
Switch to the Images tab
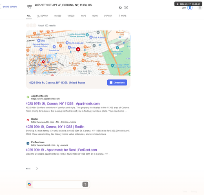tap(58, 16)
